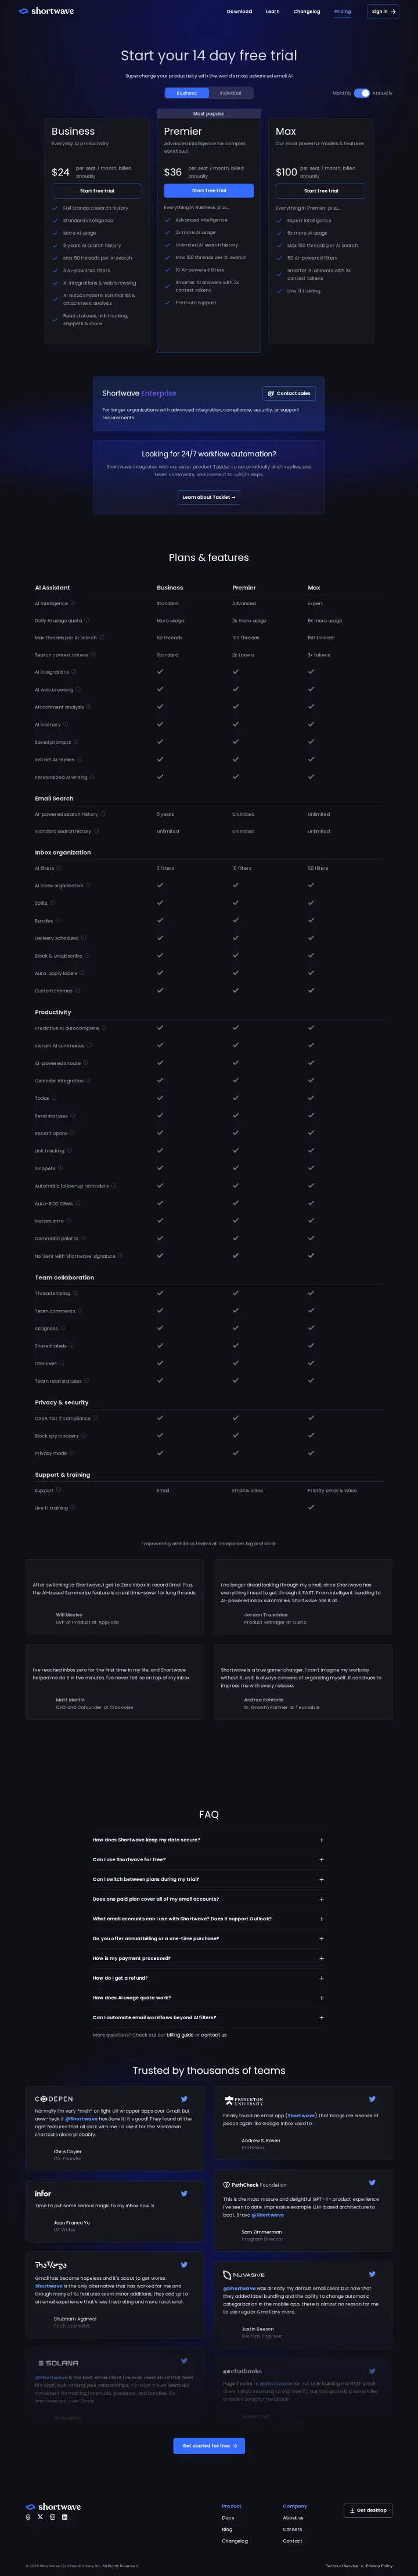Expand 'How do I get a refund?' question

pyautogui.click(x=209, y=1978)
